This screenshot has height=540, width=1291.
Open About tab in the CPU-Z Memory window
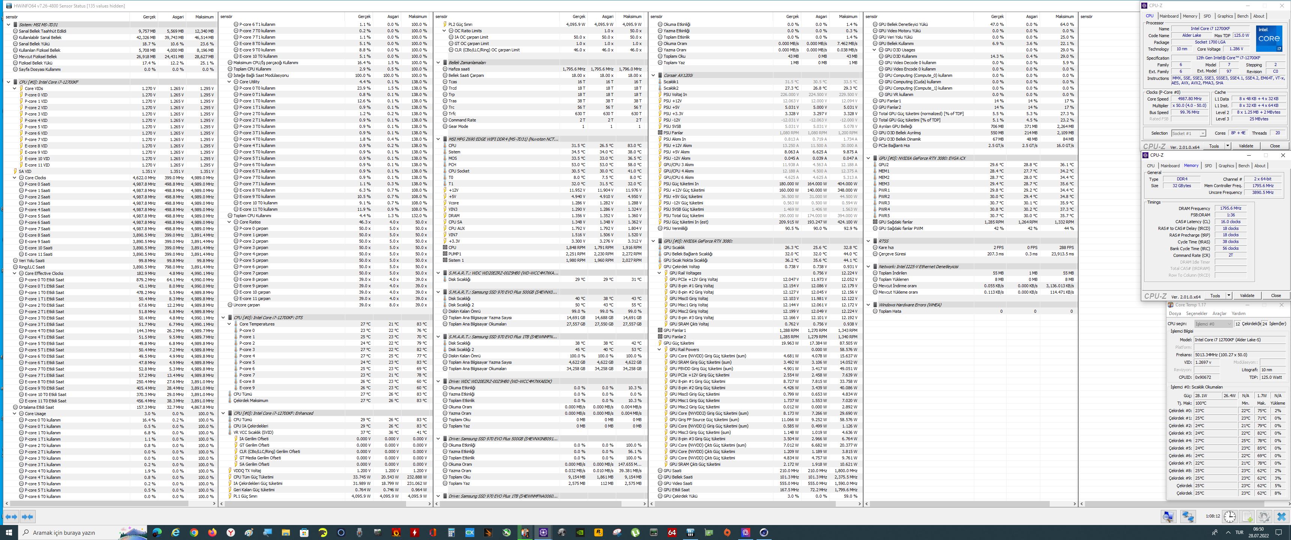(1259, 166)
